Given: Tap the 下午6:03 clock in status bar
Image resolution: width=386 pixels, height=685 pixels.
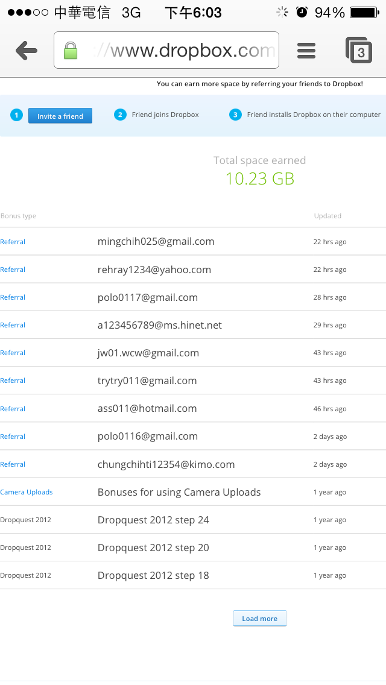Looking at the screenshot, I should (x=193, y=13).
